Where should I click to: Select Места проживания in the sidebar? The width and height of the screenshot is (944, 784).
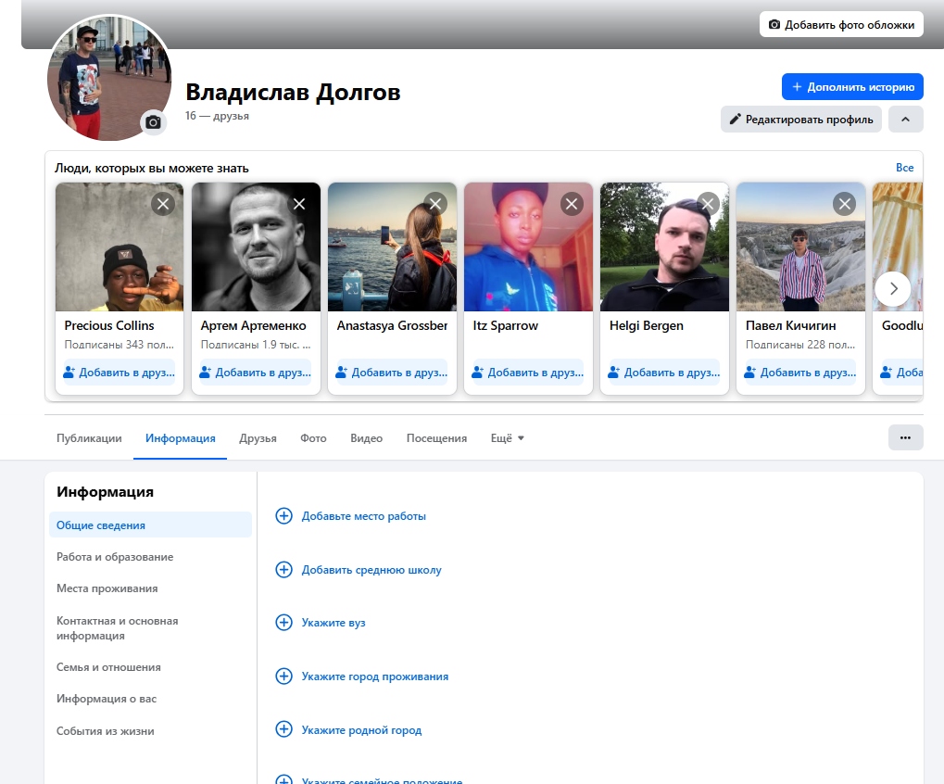click(150, 588)
